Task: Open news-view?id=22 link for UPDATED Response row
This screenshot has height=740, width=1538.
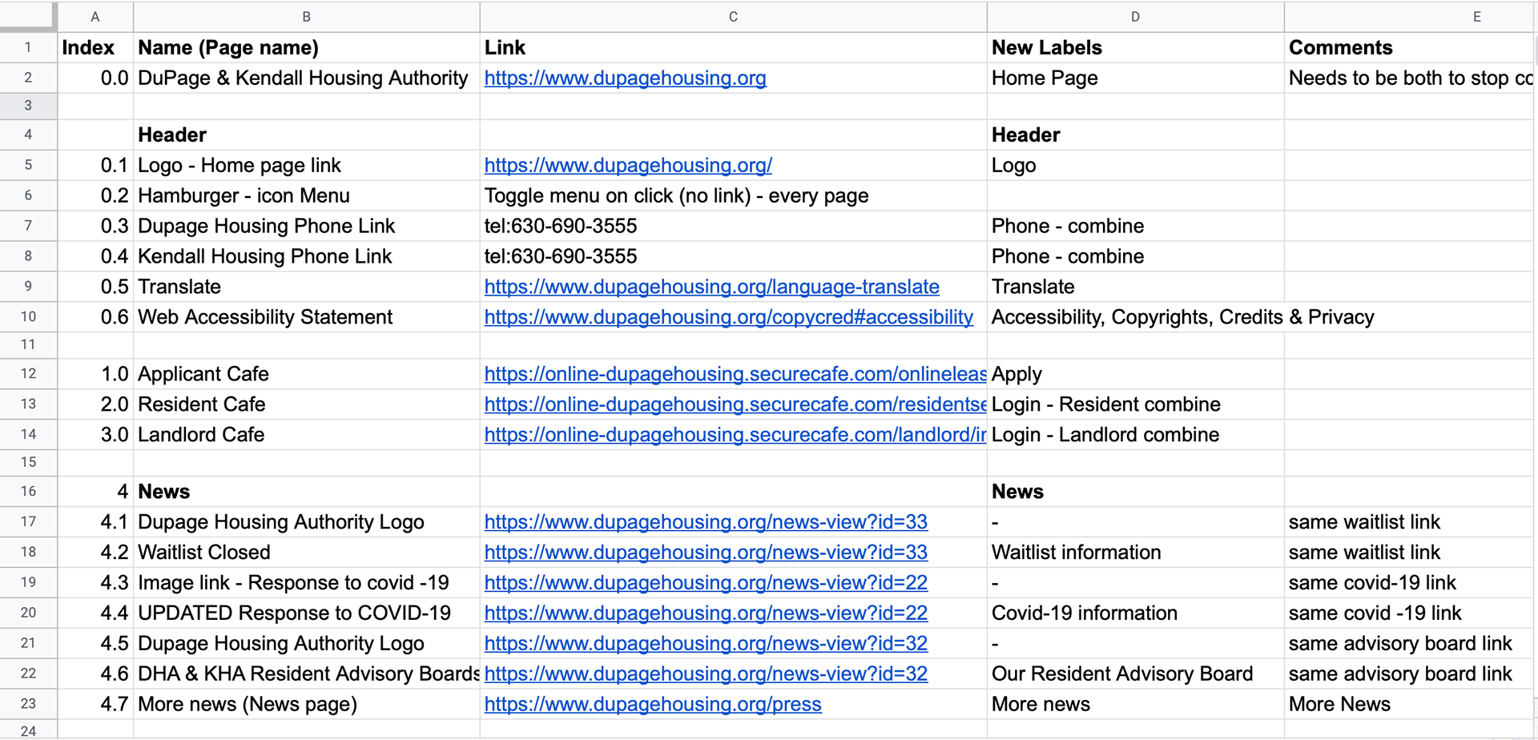Action: point(706,614)
